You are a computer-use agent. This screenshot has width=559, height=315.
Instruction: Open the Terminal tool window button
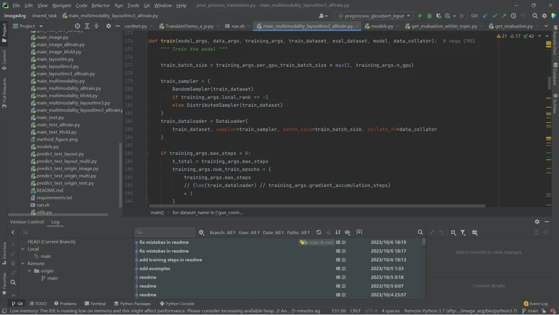[x=95, y=304]
